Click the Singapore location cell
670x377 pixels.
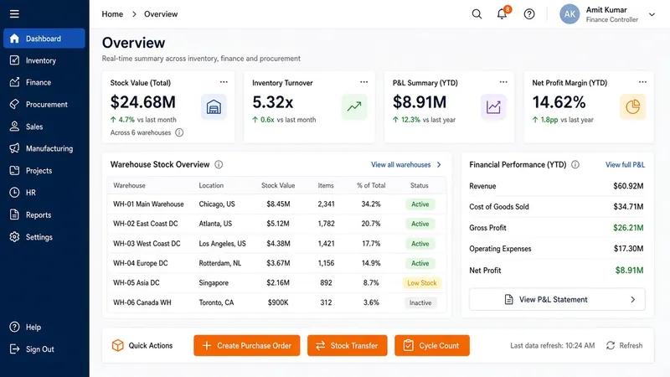214,283
